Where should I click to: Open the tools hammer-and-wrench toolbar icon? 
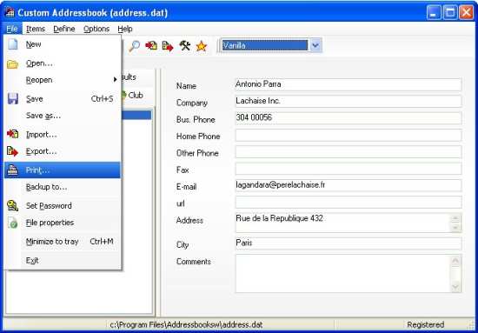185,46
